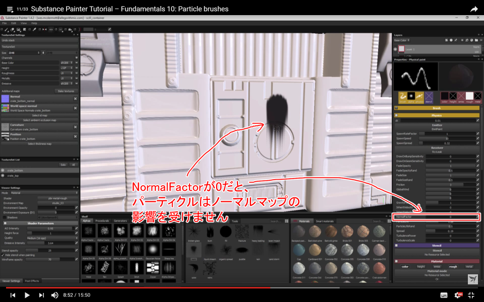Click the Bake textures button
Viewport: 484px width, 302px height.
pos(66,91)
